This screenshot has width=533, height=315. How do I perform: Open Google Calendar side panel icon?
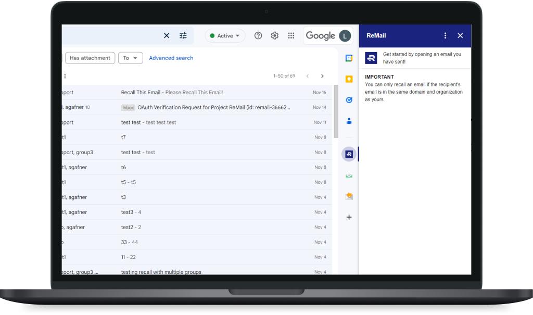click(x=349, y=58)
